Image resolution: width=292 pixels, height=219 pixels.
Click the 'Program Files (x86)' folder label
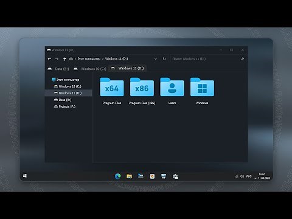[142, 103]
